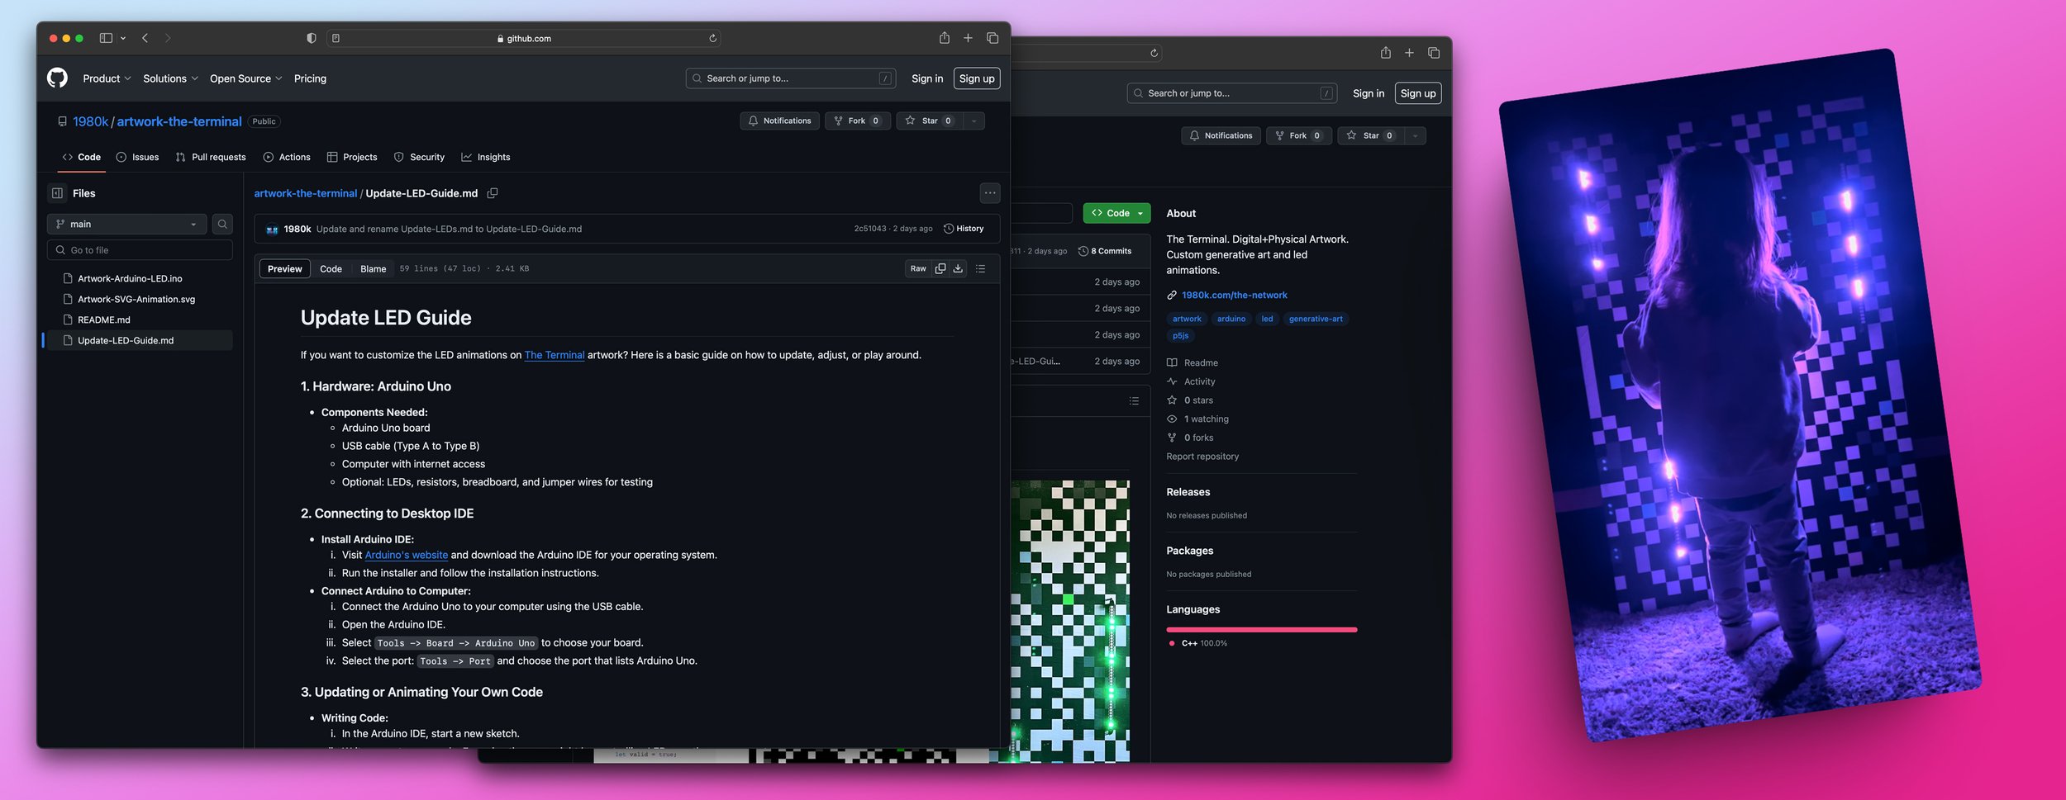Show tab overview in the back window
This screenshot has height=800, width=2066.
[1434, 53]
